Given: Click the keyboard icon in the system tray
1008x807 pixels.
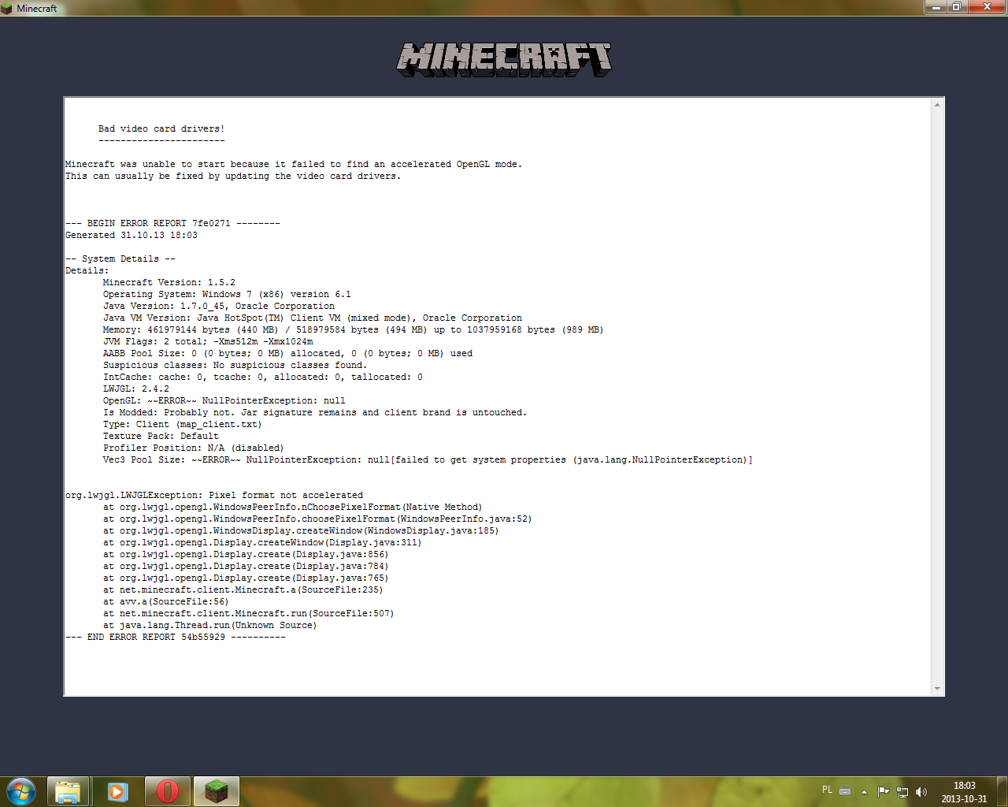Looking at the screenshot, I should pyautogui.click(x=845, y=791).
